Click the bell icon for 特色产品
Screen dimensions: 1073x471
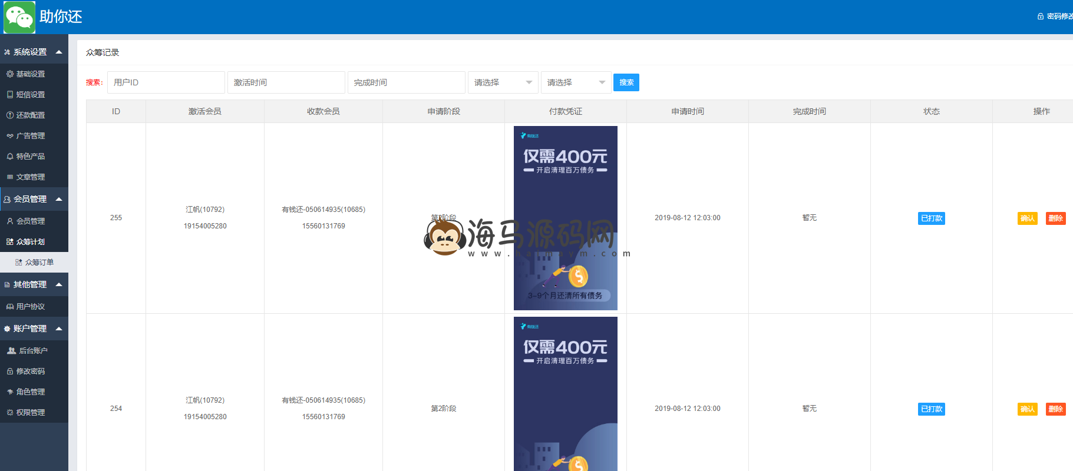pos(10,157)
